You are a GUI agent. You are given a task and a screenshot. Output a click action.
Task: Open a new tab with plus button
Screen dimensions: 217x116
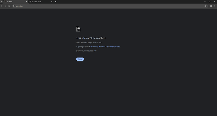(x=55, y=2)
